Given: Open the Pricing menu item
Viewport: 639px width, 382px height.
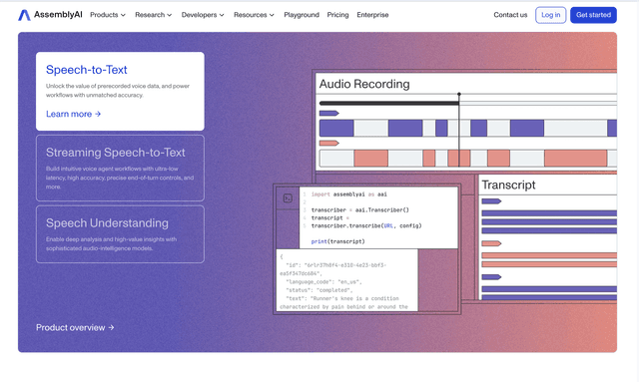Looking at the screenshot, I should pos(337,15).
